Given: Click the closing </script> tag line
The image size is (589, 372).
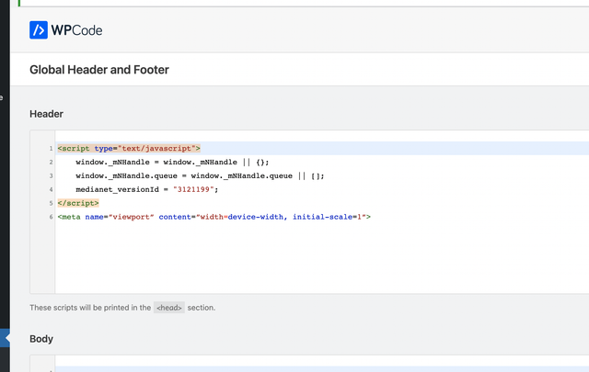Looking at the screenshot, I should [78, 203].
